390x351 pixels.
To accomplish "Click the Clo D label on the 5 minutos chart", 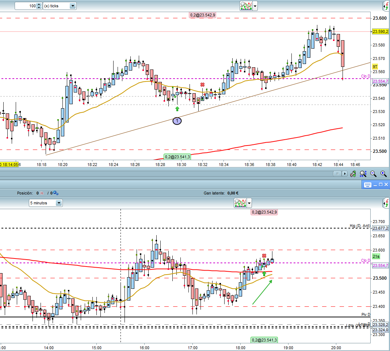I will [366, 261].
